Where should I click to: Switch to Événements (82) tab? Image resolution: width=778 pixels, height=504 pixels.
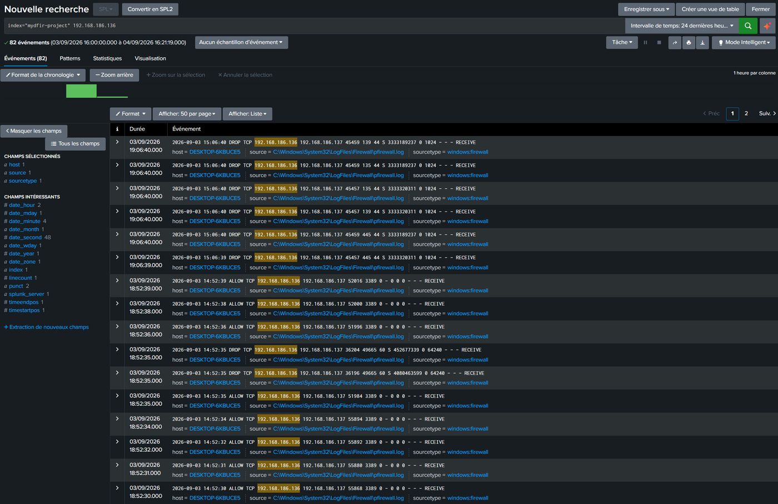(x=26, y=58)
